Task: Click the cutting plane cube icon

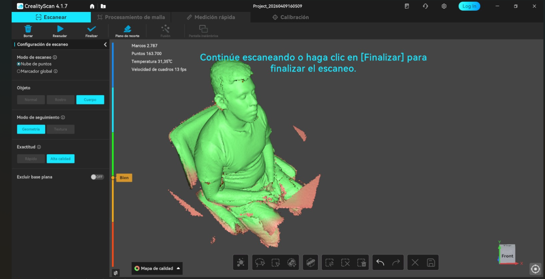Action: [310, 263]
